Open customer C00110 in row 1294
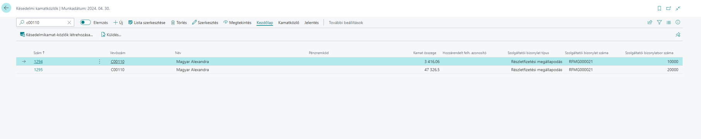 pos(118,62)
